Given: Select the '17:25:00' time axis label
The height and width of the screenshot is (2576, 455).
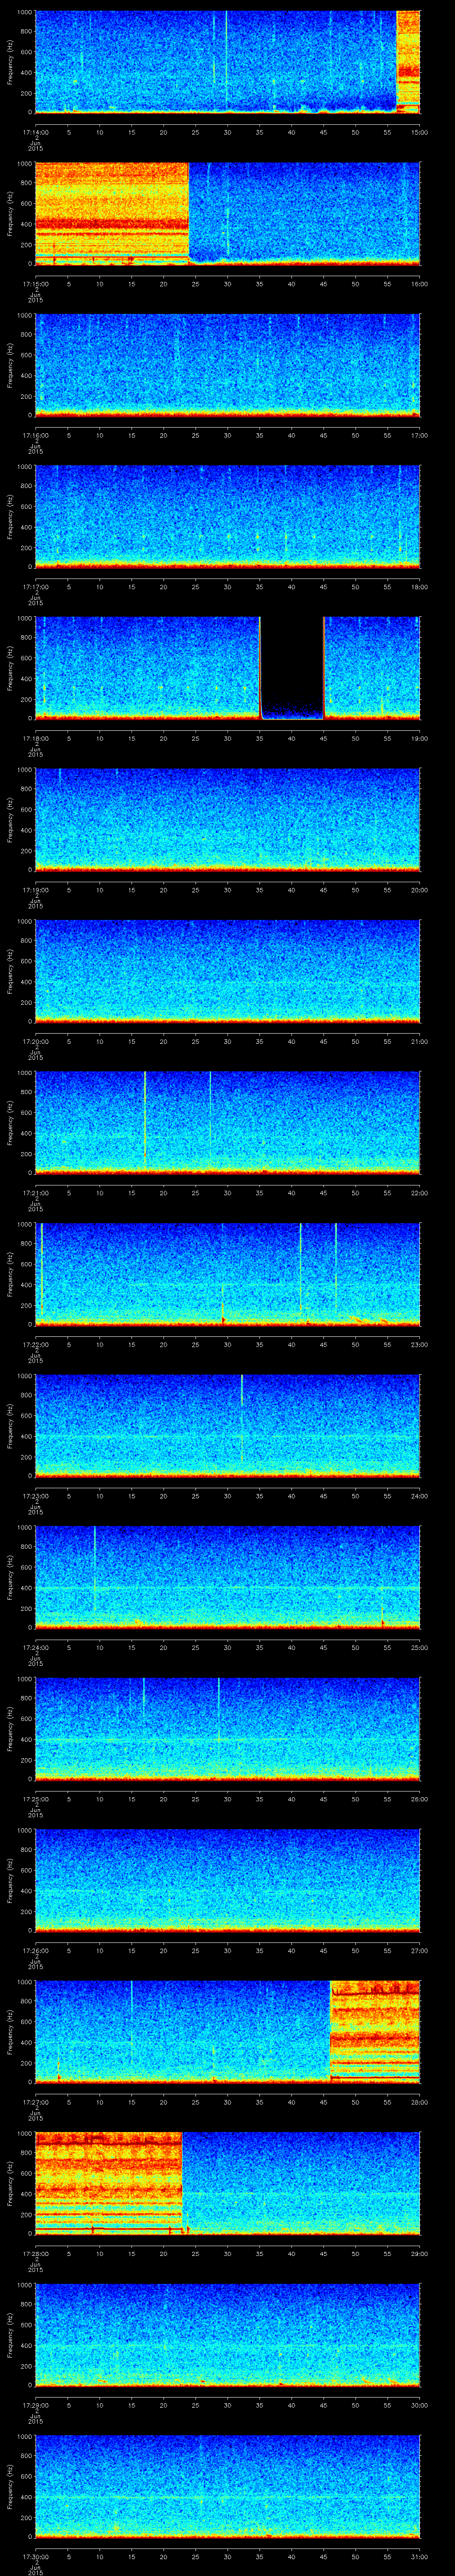Looking at the screenshot, I should pyautogui.click(x=35, y=1799).
